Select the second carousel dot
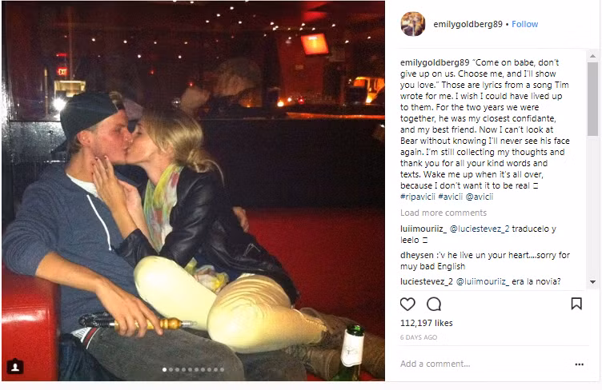This screenshot has width=602, height=390. point(171,370)
